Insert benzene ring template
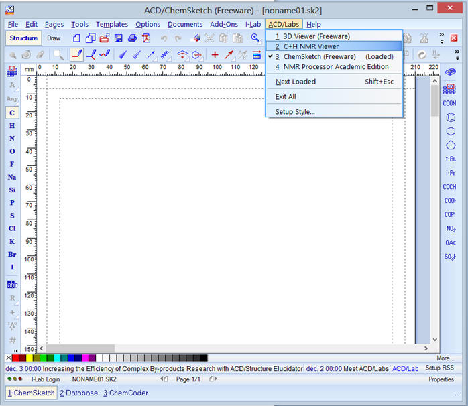The width and height of the screenshot is (468, 406). point(451,117)
